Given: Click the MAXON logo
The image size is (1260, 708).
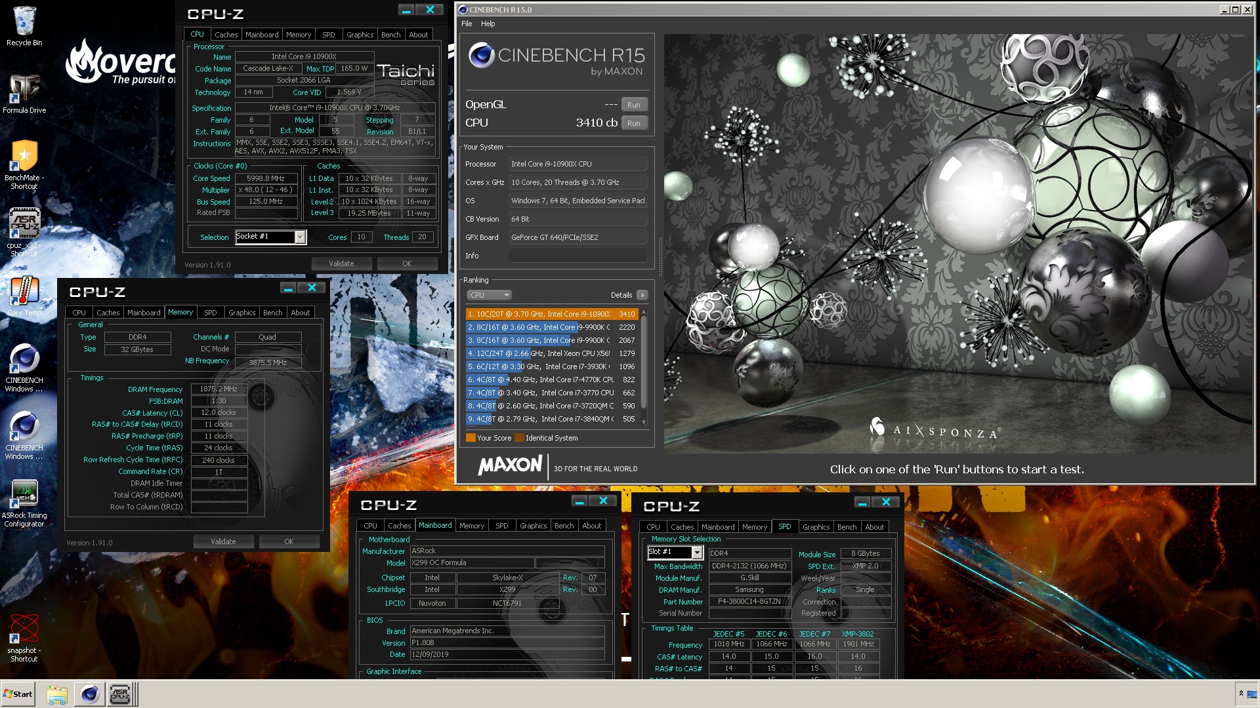Looking at the screenshot, I should click(x=510, y=466).
